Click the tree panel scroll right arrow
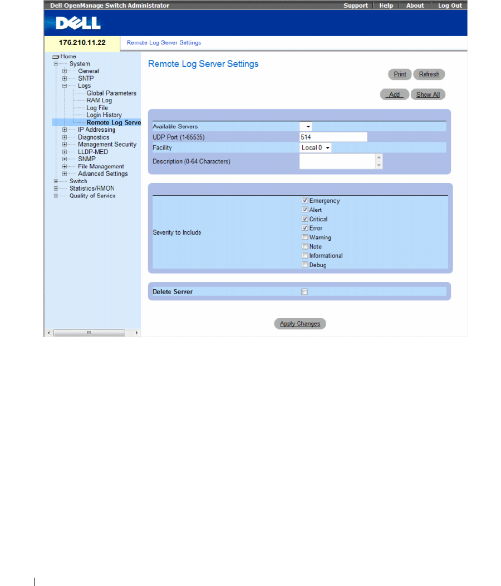Screen dimensions: 501x586 click(x=136, y=332)
